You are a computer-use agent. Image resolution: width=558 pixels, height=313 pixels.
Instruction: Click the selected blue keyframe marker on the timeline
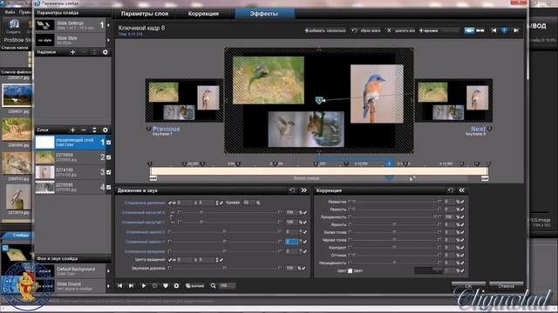point(389,163)
